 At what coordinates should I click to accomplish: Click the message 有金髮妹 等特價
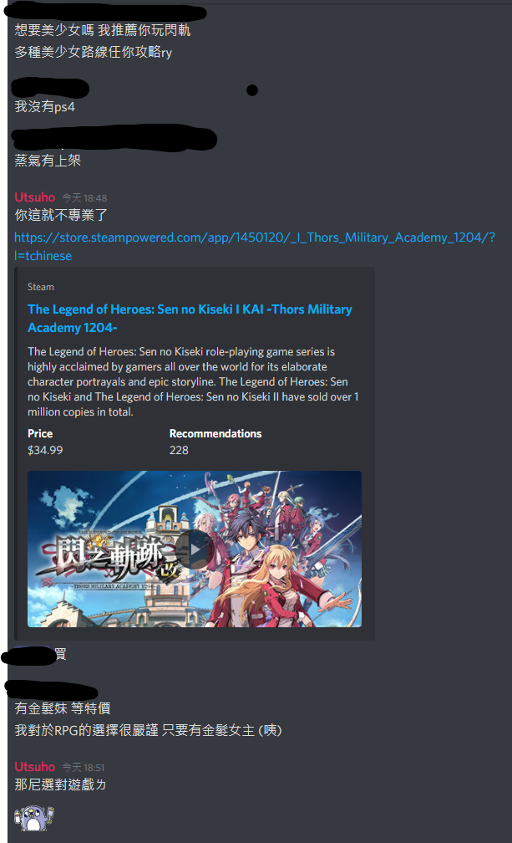tap(63, 708)
